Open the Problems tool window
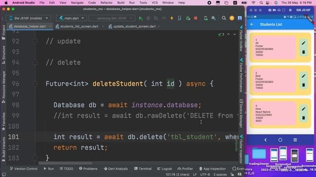Screen dimensions: 316x177 click(x=88, y=169)
